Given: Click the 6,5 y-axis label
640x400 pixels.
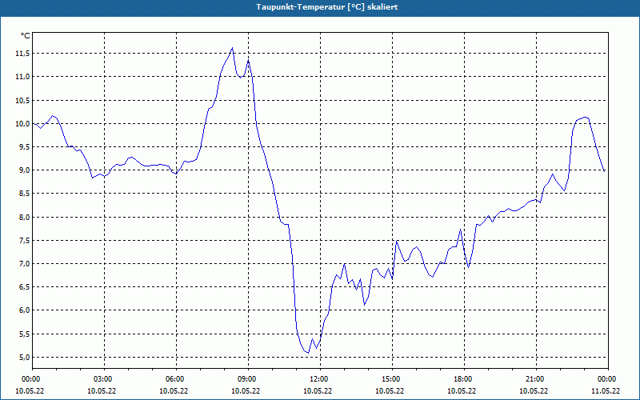Looking at the screenshot, I should 24,287.
